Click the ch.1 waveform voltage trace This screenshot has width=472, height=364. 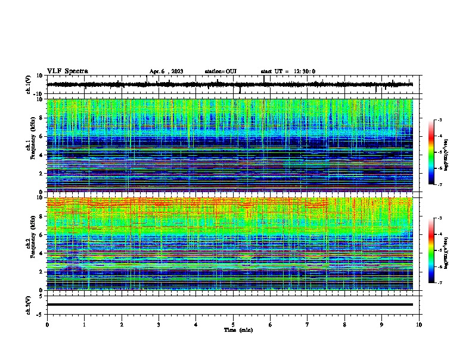coord(229,84)
